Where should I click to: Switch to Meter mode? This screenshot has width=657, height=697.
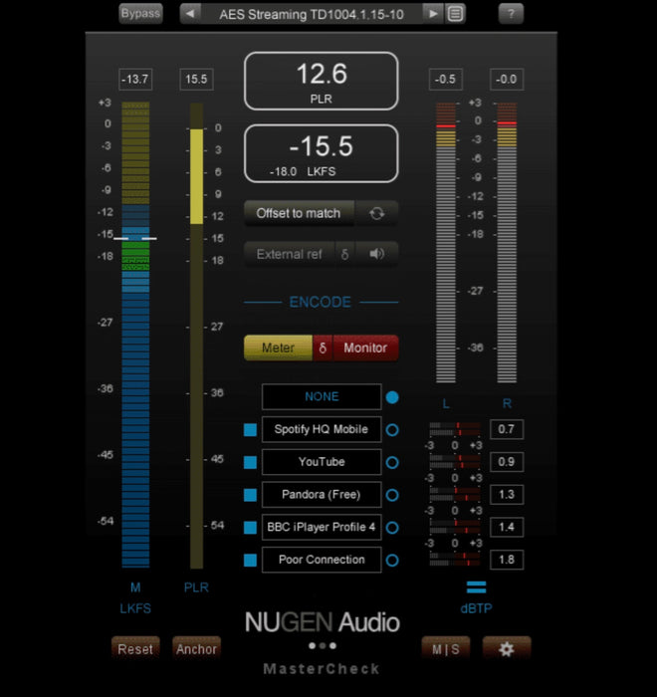coord(279,348)
